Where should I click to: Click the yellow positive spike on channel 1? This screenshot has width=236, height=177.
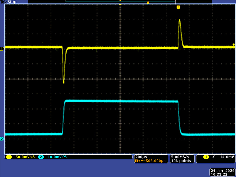click(x=180, y=34)
